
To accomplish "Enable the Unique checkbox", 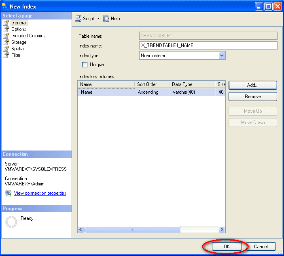I will coord(85,65).
